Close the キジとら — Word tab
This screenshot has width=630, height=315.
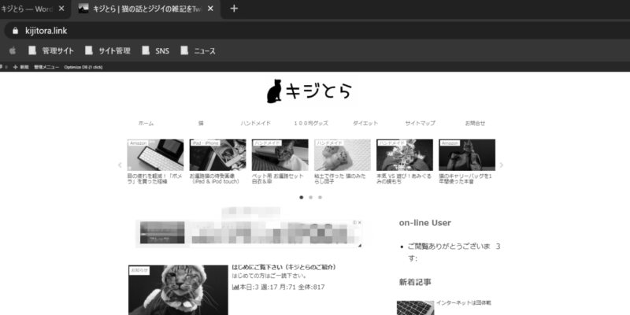click(61, 9)
